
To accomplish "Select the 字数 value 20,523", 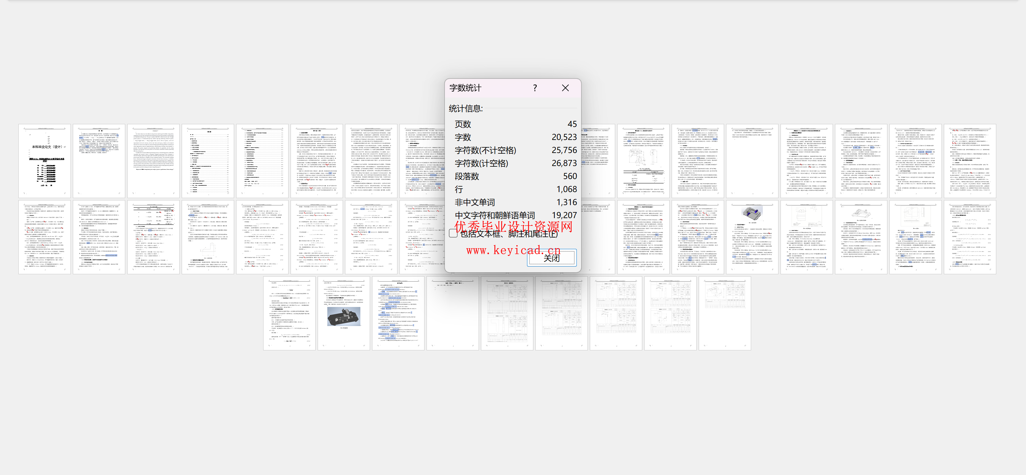I will 564,137.
